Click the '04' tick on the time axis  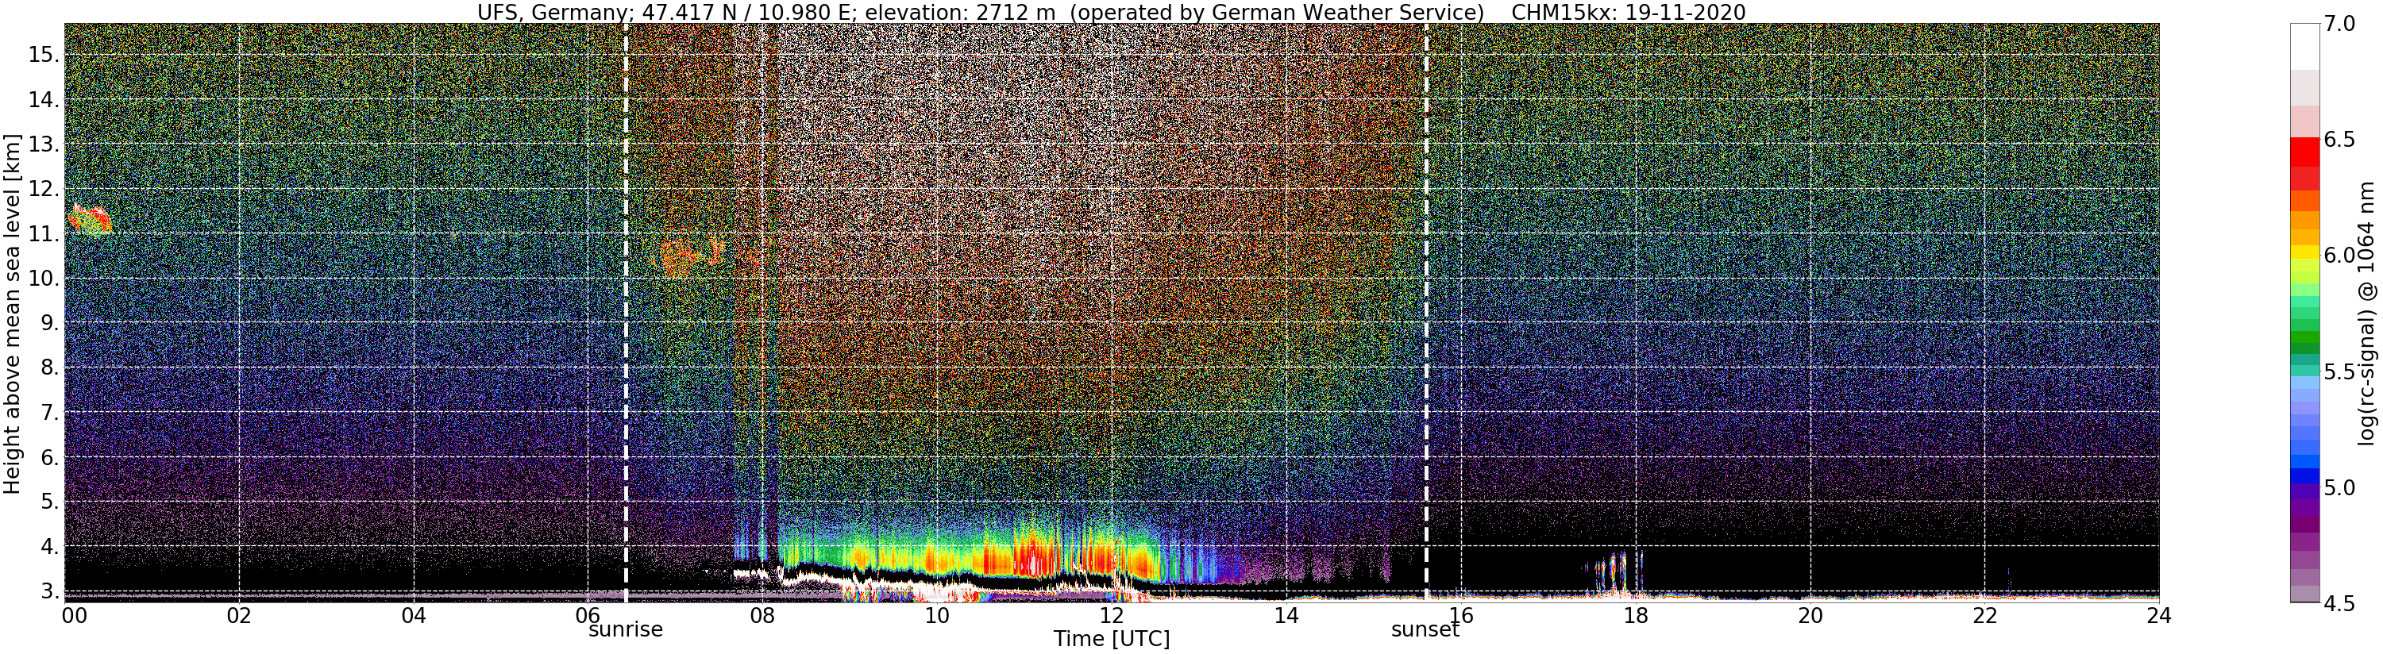tap(414, 615)
